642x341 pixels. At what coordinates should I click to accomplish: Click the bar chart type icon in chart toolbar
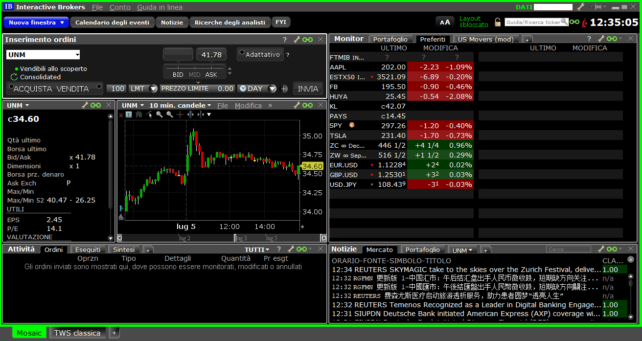139,114
